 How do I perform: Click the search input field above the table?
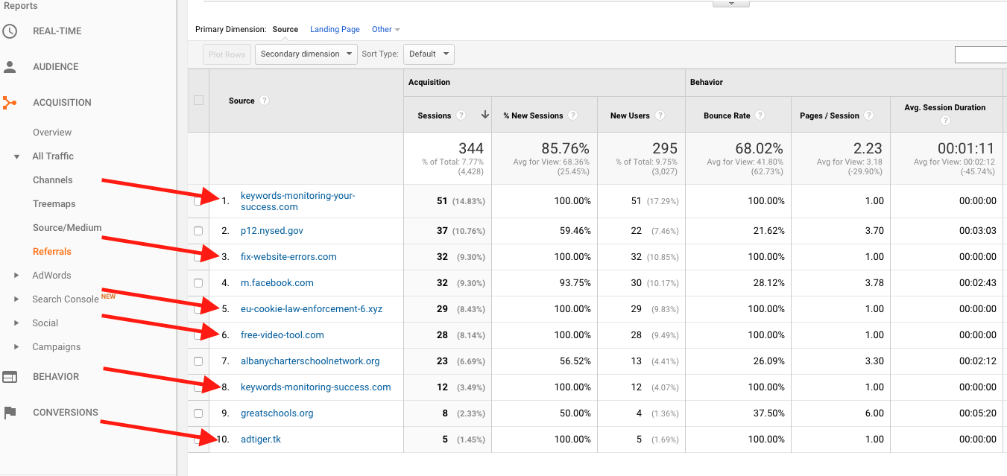[x=984, y=54]
